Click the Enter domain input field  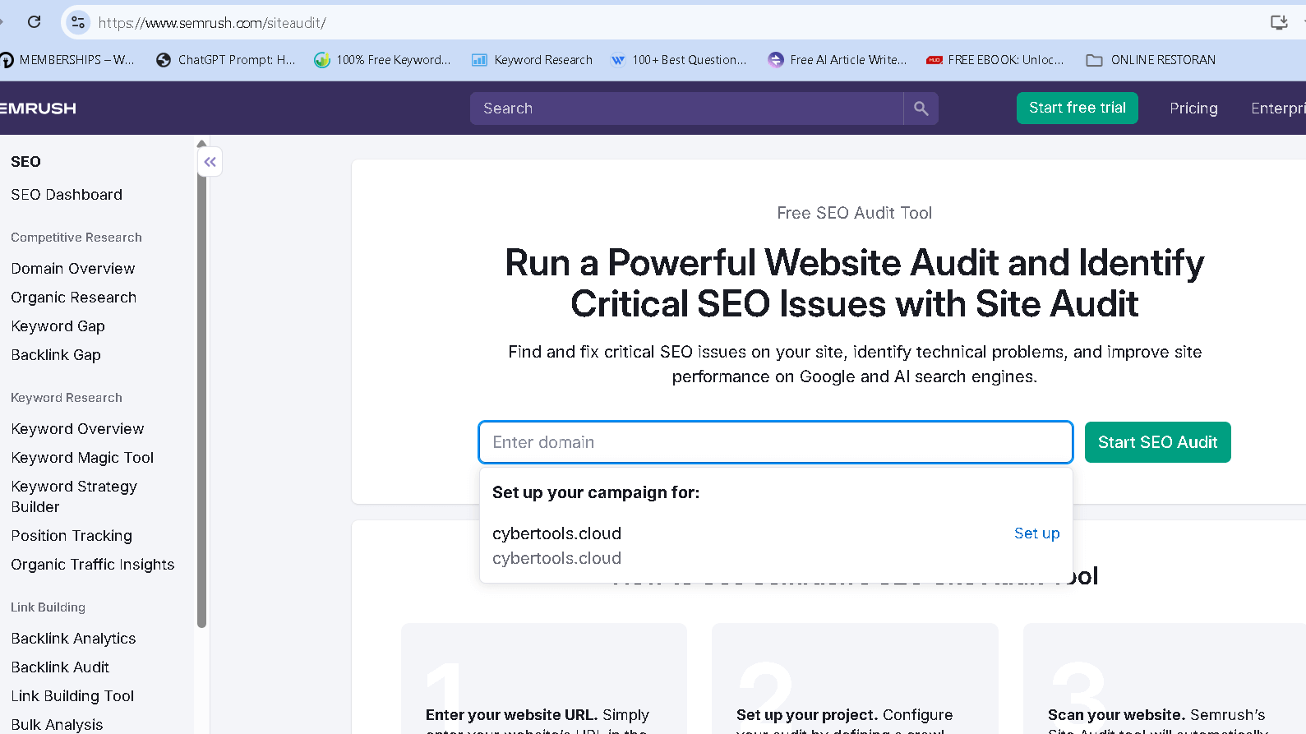pyautogui.click(x=776, y=442)
